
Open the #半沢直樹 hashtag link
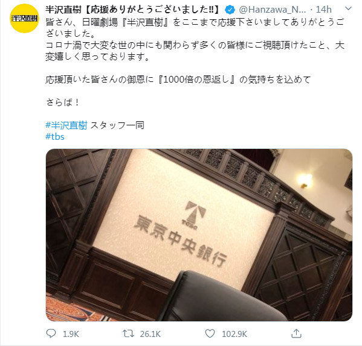pyautogui.click(x=66, y=125)
